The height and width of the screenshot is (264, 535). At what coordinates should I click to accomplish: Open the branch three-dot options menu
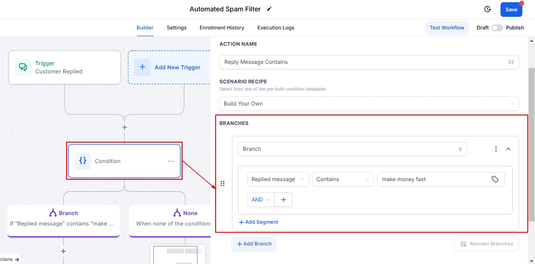pyautogui.click(x=496, y=149)
